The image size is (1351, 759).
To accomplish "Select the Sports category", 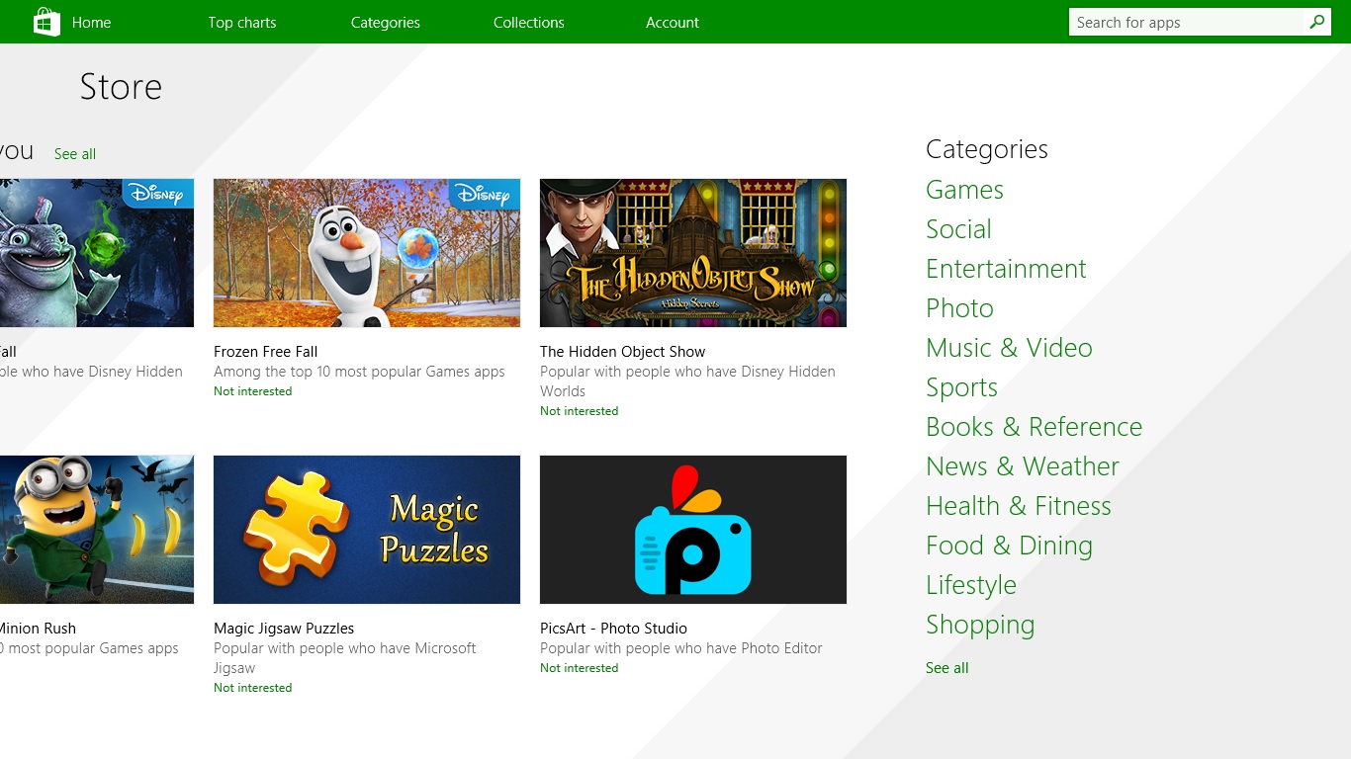I will (x=961, y=387).
